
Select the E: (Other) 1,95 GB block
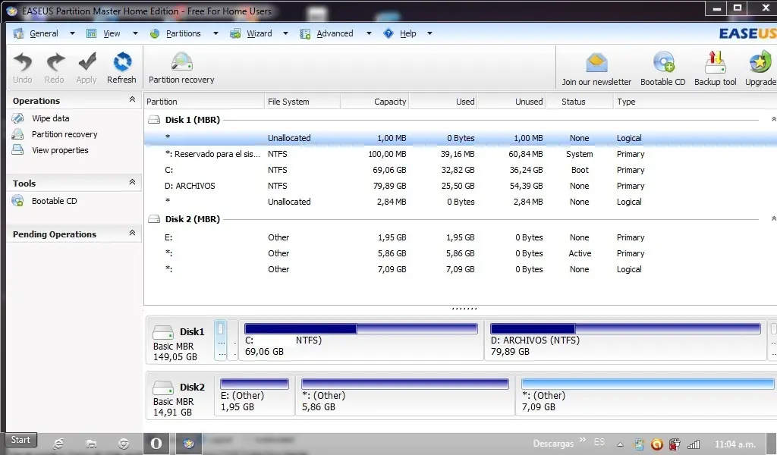click(254, 396)
